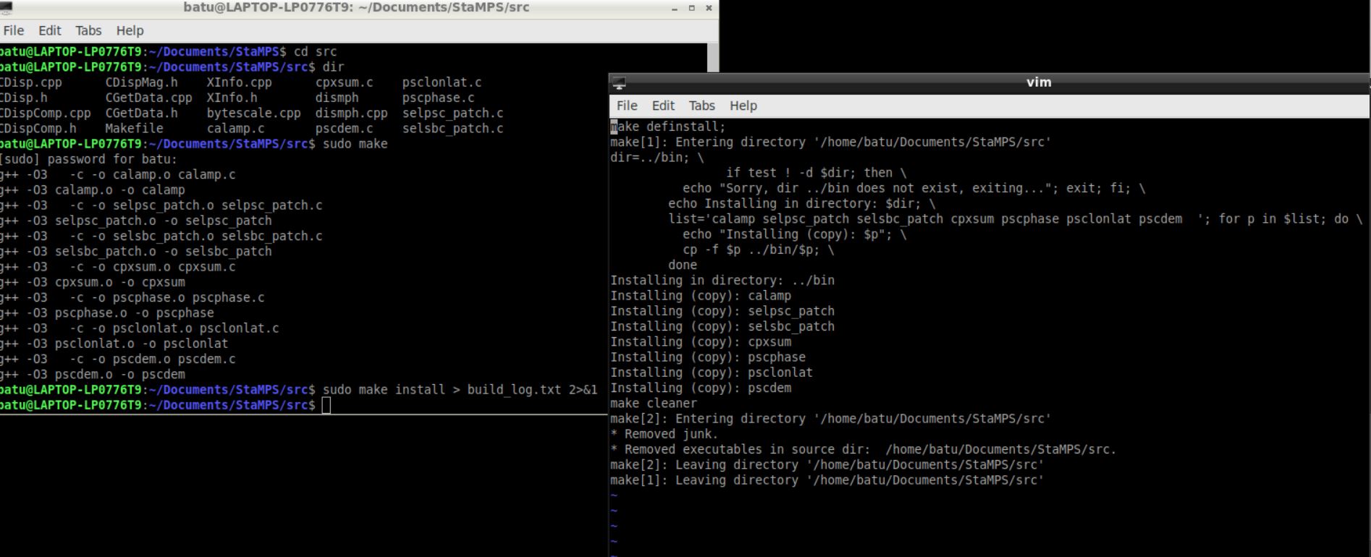Click "make[2]: Leaving directory" line in vim
Viewport: 1371px width, 557px height.
pyautogui.click(x=827, y=464)
